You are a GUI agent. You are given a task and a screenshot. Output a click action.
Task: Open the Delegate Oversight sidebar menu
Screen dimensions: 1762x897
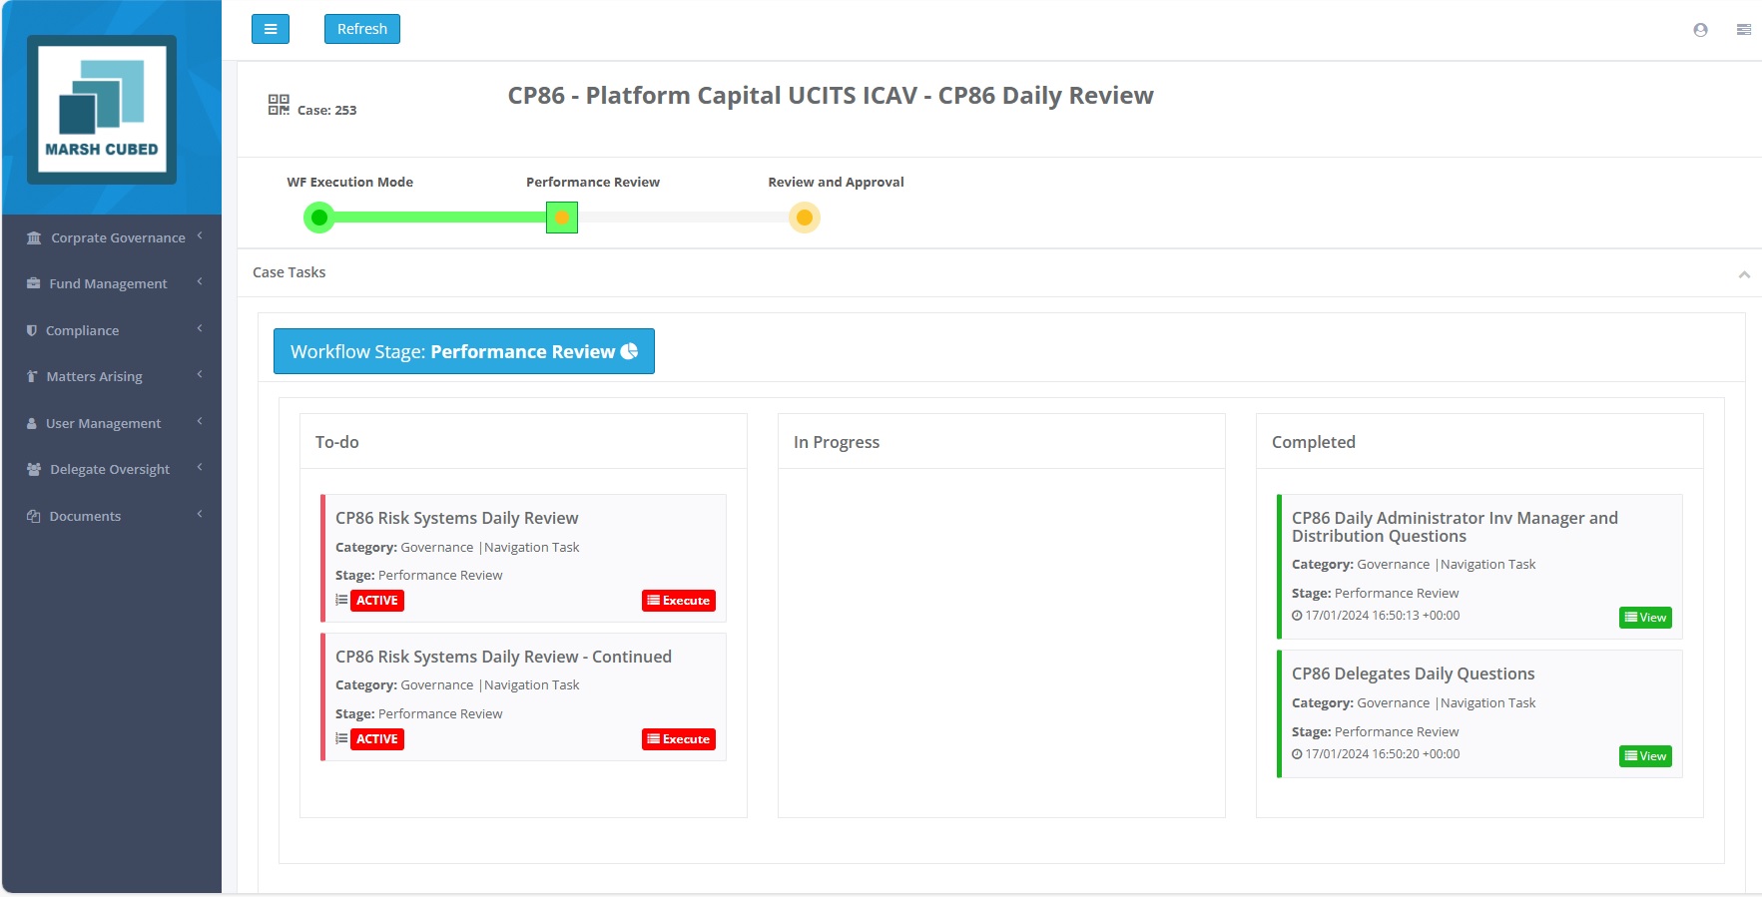tap(110, 469)
